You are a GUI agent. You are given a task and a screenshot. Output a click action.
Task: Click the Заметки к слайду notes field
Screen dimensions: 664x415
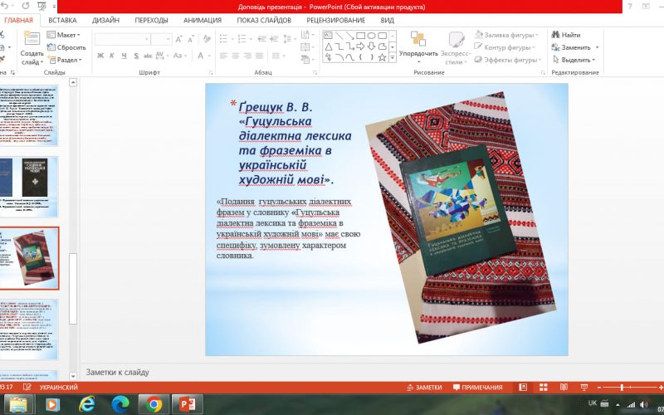click(x=332, y=371)
